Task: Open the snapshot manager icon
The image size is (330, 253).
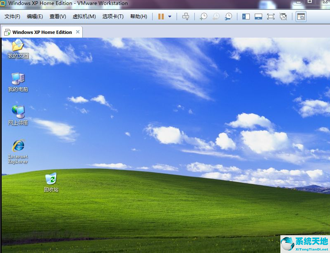Action: coord(228,17)
